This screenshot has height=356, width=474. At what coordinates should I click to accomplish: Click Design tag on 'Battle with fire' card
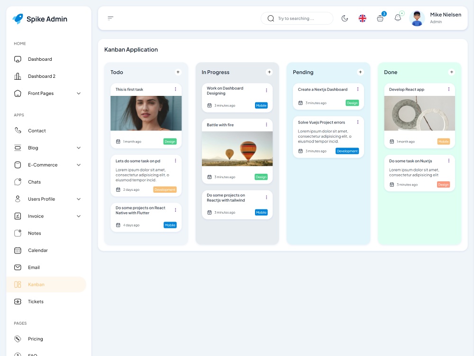point(261,177)
